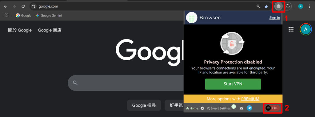The width and height of the screenshot is (315, 117).
Task: Click the search magnifier in search box
Action: [75, 83]
